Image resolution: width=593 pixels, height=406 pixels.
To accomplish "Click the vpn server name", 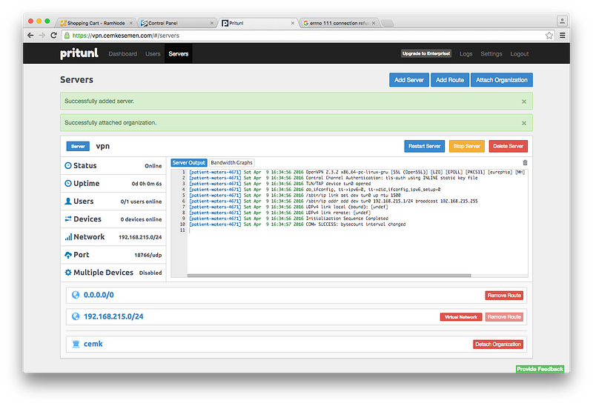I will [x=103, y=146].
